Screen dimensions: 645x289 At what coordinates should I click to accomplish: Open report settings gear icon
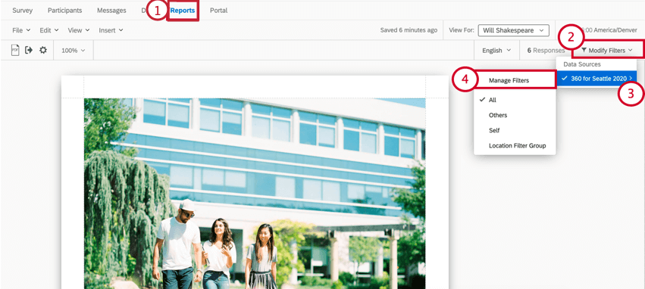click(x=42, y=50)
